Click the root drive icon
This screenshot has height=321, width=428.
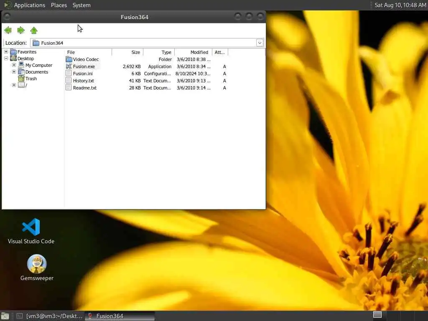pos(21,85)
